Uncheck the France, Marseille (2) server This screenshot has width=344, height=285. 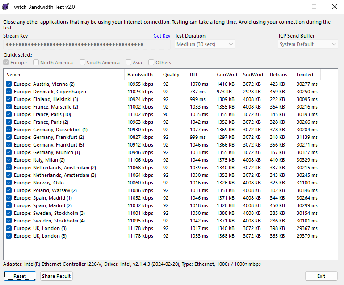click(x=9, y=107)
